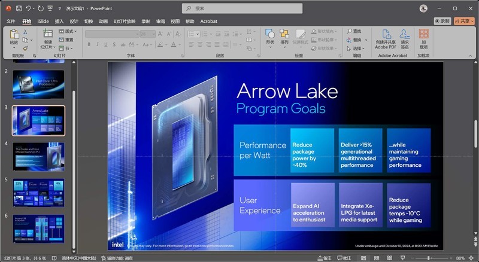
Task: Click the language 简体中文(中国大陆) indicator
Action: (79, 258)
